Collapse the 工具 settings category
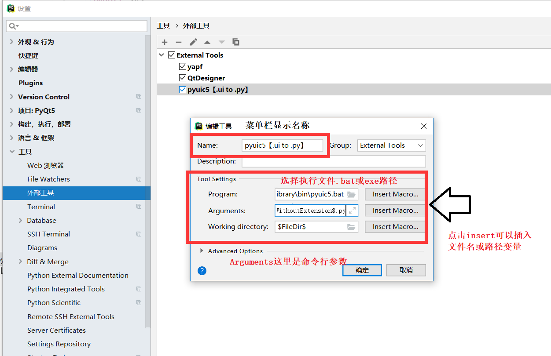Image resolution: width=551 pixels, height=356 pixels. coord(11,152)
